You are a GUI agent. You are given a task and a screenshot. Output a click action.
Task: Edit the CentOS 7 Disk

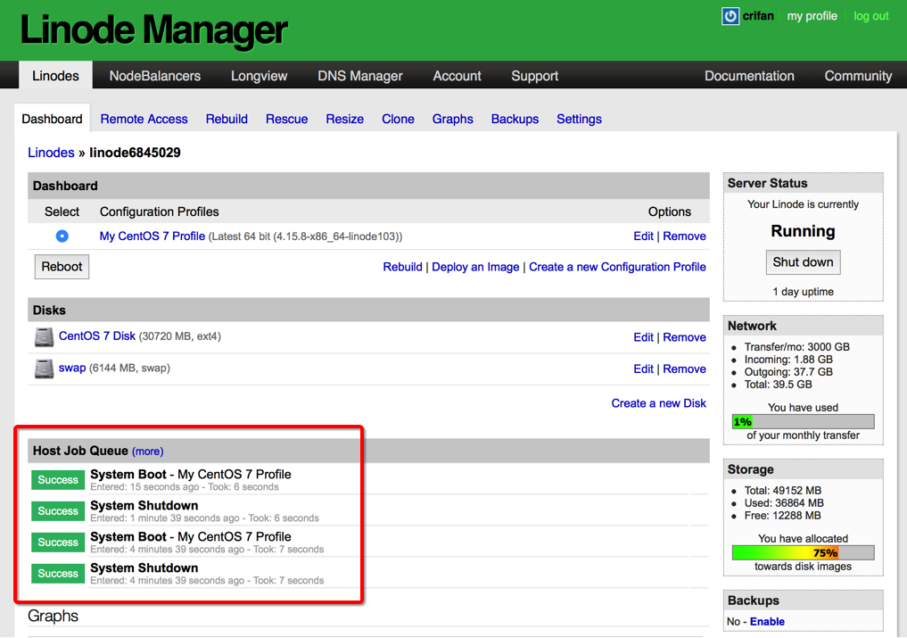643,337
